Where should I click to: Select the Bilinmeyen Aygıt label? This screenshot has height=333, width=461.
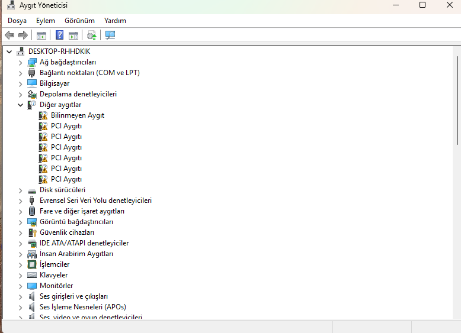(78, 115)
